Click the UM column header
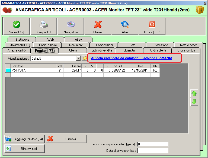 (155, 66)
